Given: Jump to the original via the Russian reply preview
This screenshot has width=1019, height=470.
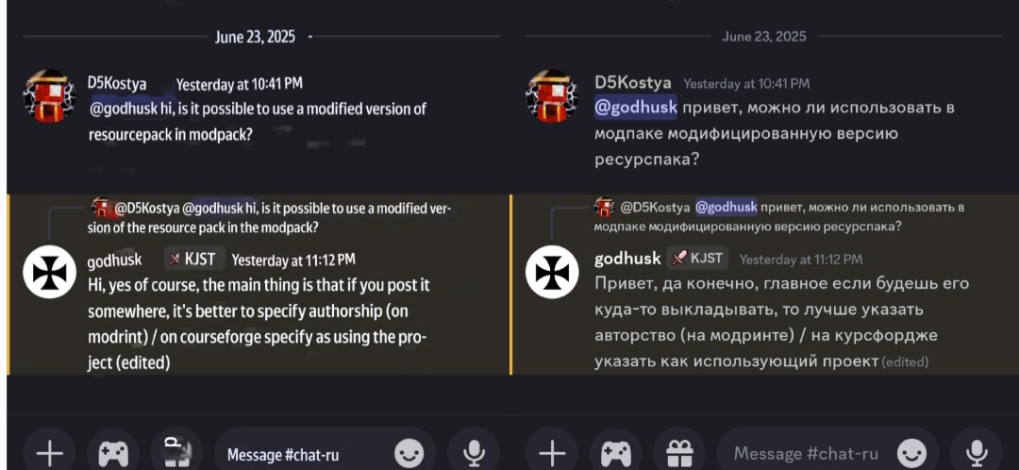Looking at the screenshot, I should click(779, 216).
